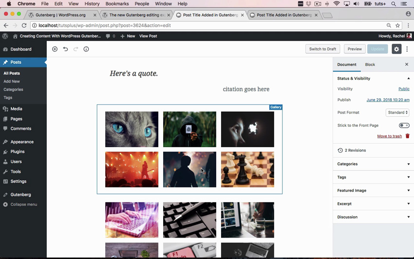This screenshot has height=259, width=414.
Task: Click the red trash icon
Action: [408, 136]
